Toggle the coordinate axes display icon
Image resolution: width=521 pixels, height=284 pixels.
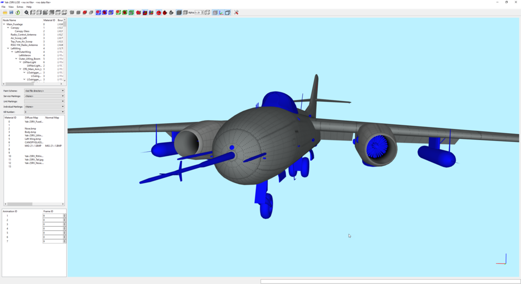(221, 12)
